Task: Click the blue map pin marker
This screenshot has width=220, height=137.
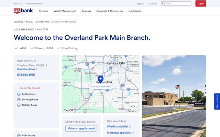Action: click(100, 79)
